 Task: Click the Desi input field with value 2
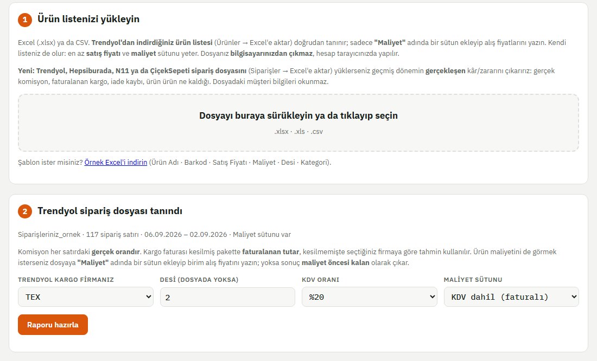227,296
